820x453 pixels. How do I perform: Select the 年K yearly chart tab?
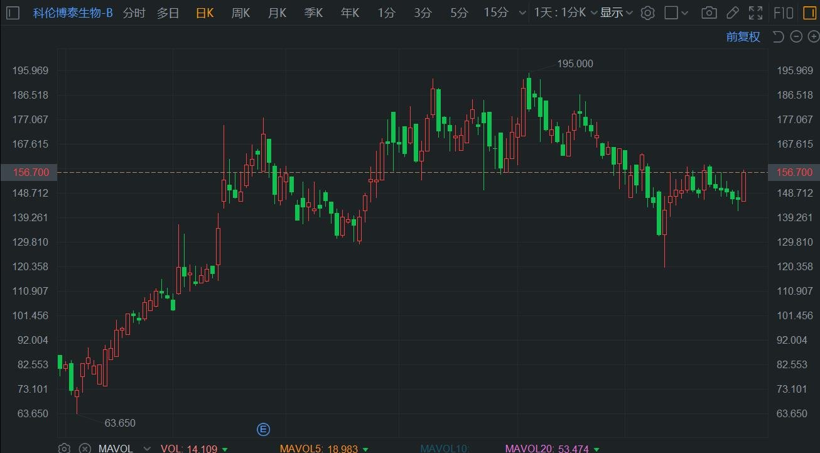tap(350, 13)
